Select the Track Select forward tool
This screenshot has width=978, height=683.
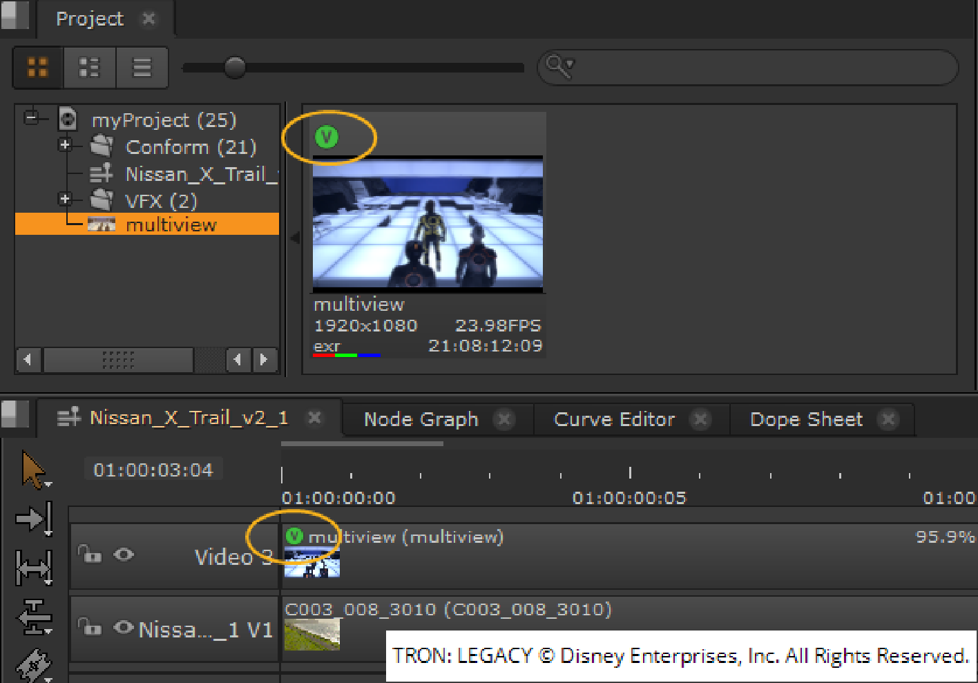pos(33,519)
